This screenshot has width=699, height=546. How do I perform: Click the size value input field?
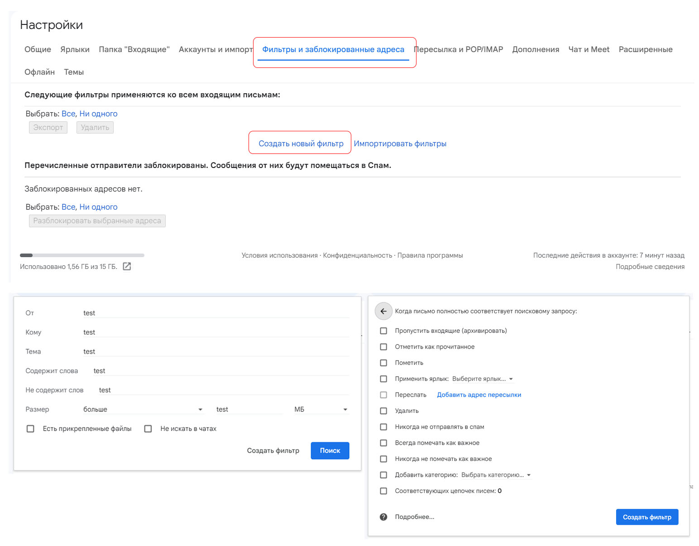pos(249,409)
